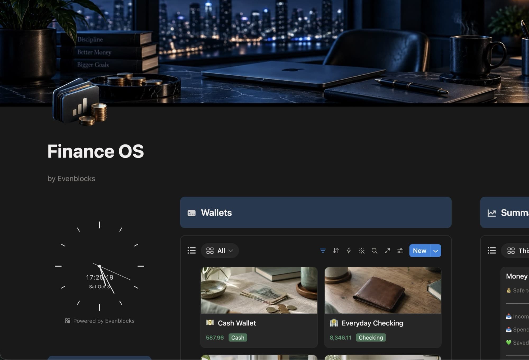Open the Wallets list menu icon
Viewport: 529px width, 360px height.
pyautogui.click(x=191, y=250)
